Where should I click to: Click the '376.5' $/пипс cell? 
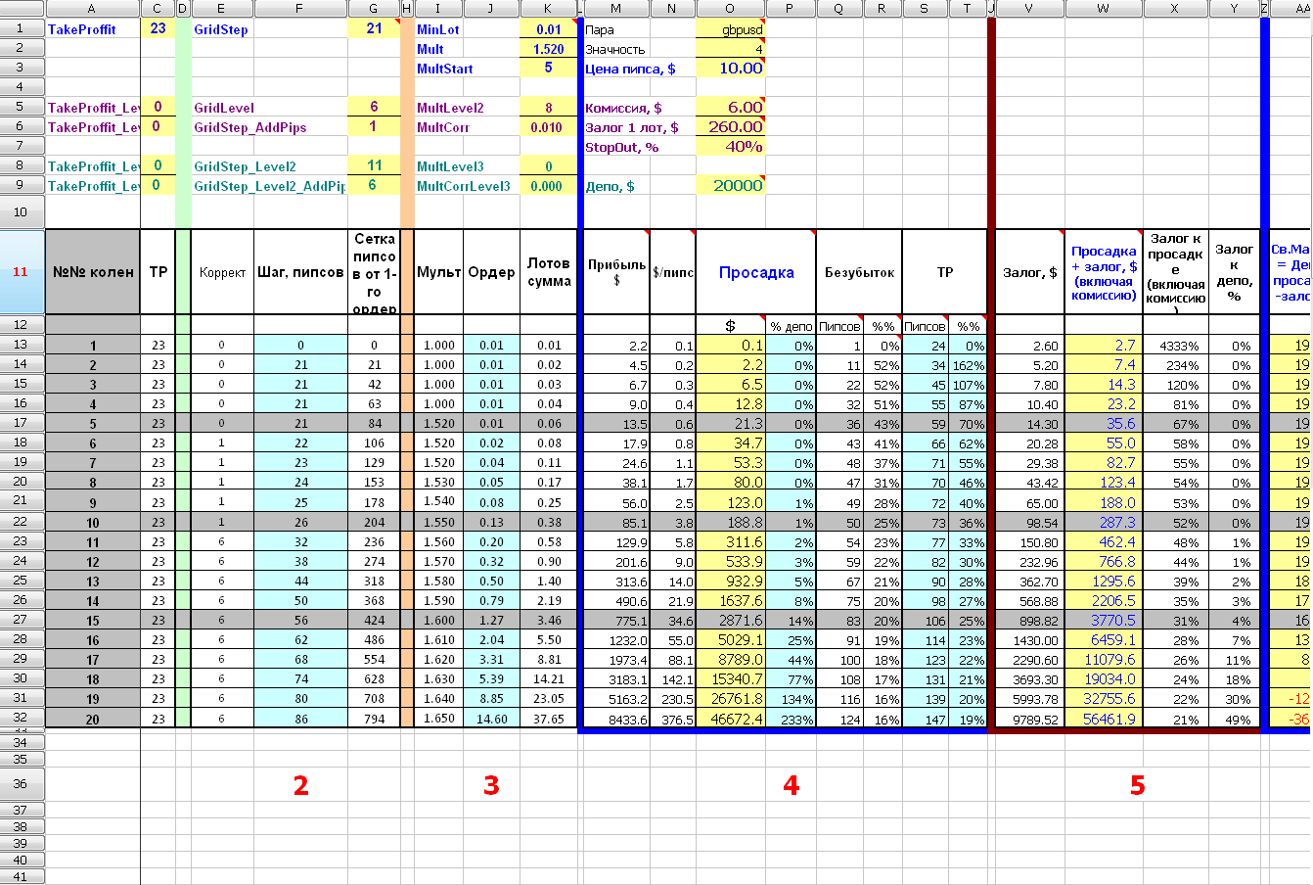click(x=673, y=718)
